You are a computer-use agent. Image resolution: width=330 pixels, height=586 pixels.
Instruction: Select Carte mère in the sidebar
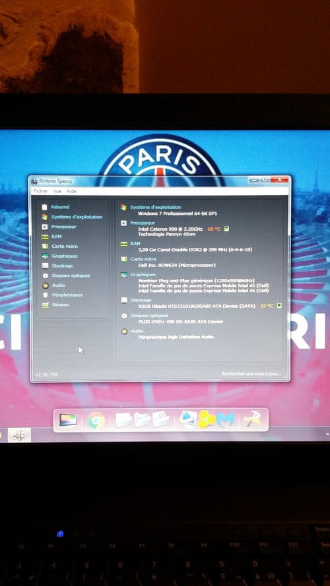(65, 247)
